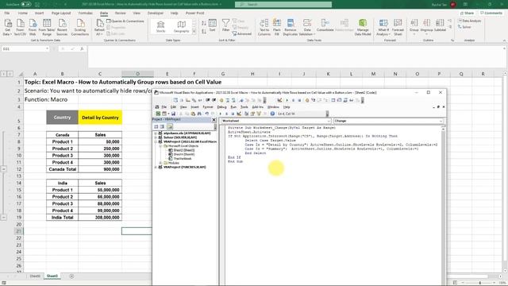This screenshot has width=508, height=286.
Task: Select the Sheet3 sheet tab
Action: click(x=52, y=276)
